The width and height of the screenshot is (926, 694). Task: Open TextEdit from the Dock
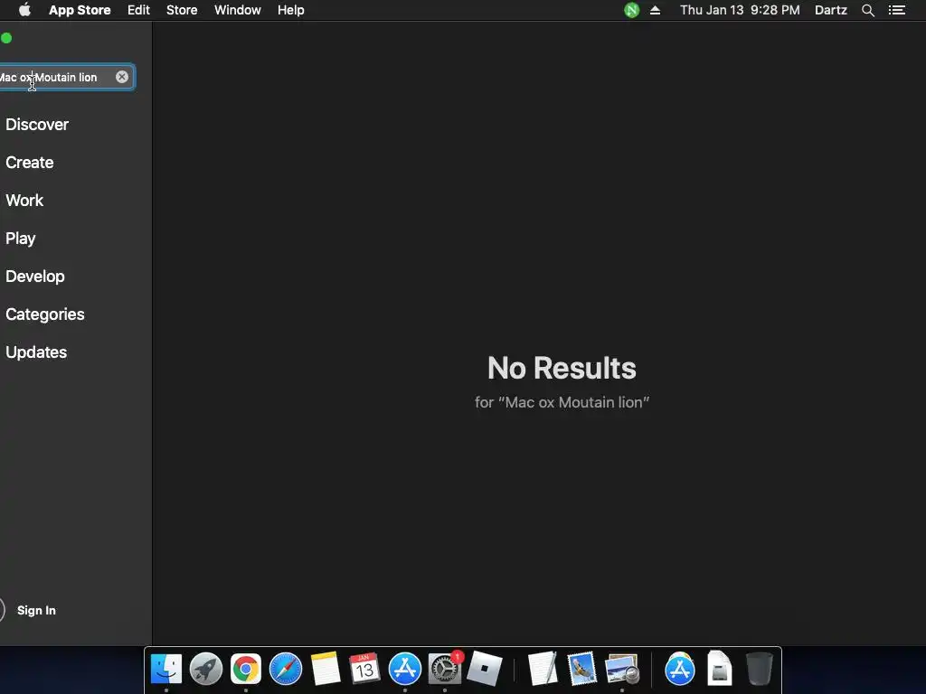tap(543, 669)
